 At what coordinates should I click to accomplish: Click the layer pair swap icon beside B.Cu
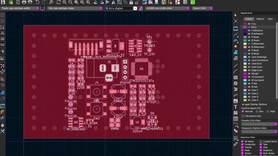[141, 8]
